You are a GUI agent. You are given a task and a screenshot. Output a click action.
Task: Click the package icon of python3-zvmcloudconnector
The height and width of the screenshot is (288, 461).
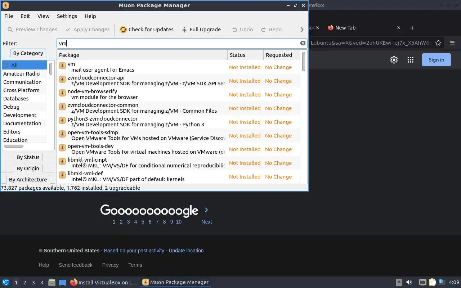point(62,120)
